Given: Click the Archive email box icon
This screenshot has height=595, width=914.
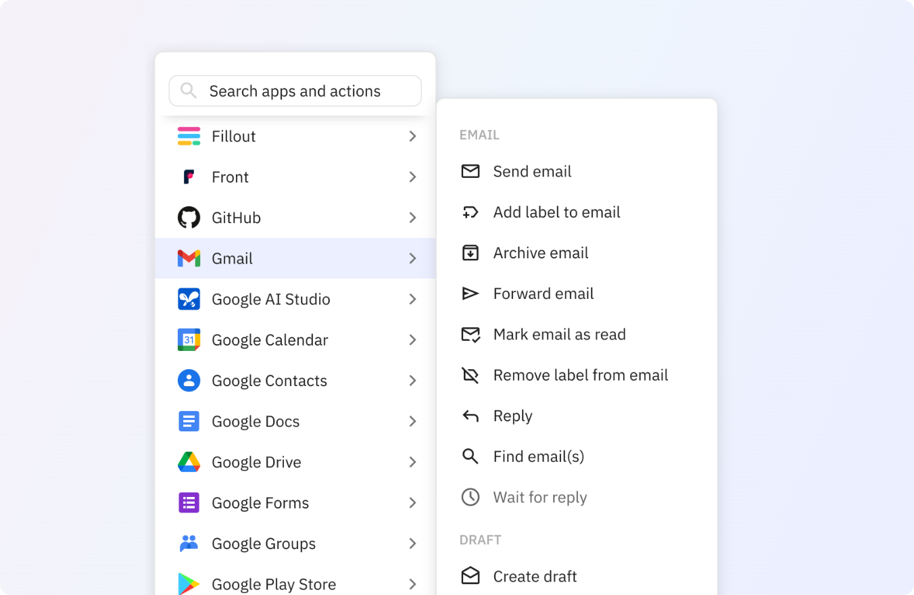Looking at the screenshot, I should [471, 253].
